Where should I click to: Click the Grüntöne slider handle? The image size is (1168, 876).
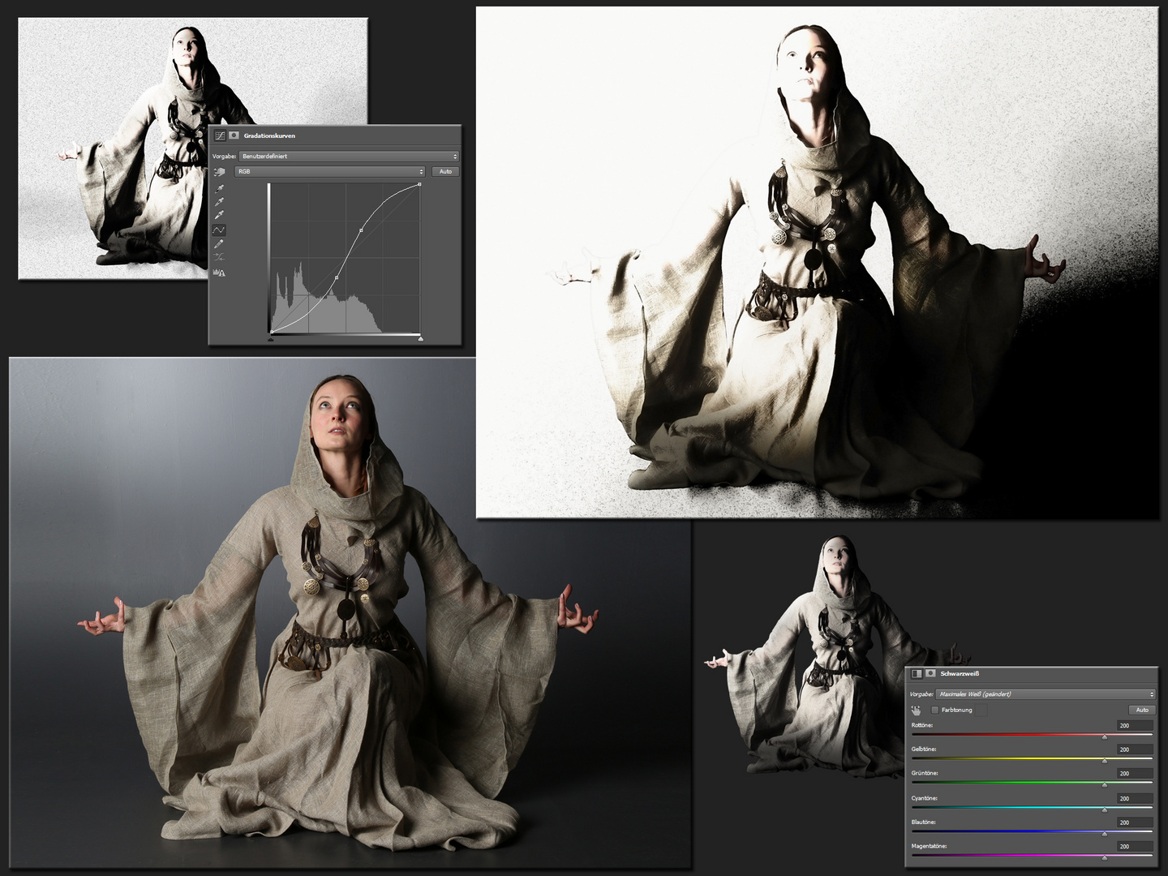[x=1105, y=785]
